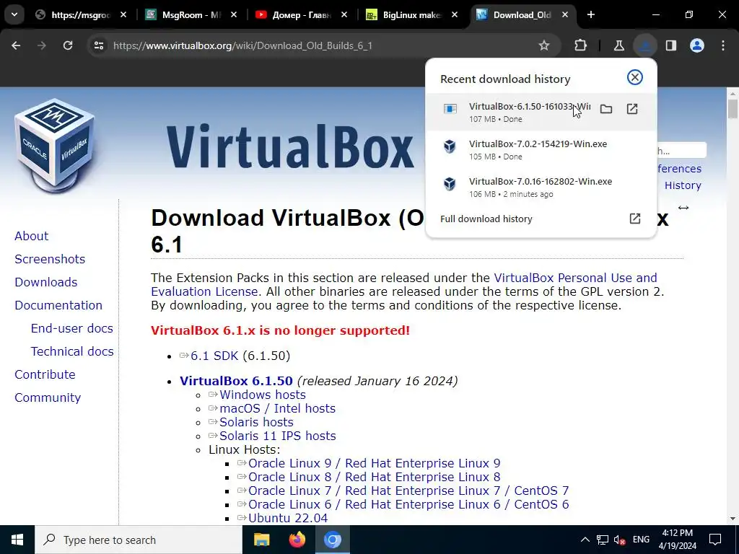Open File Explorer from taskbar
This screenshot has width=739, height=554.
(261, 540)
